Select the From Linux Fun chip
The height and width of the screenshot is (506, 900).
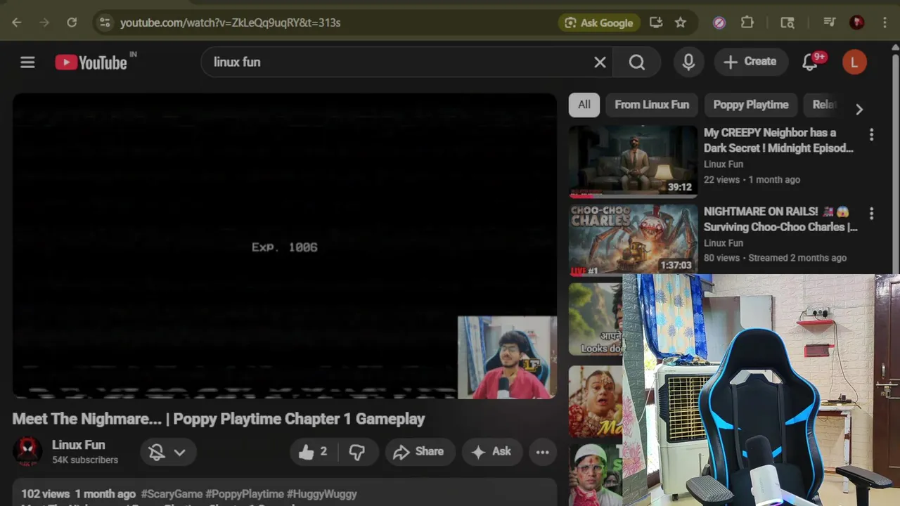coord(652,105)
